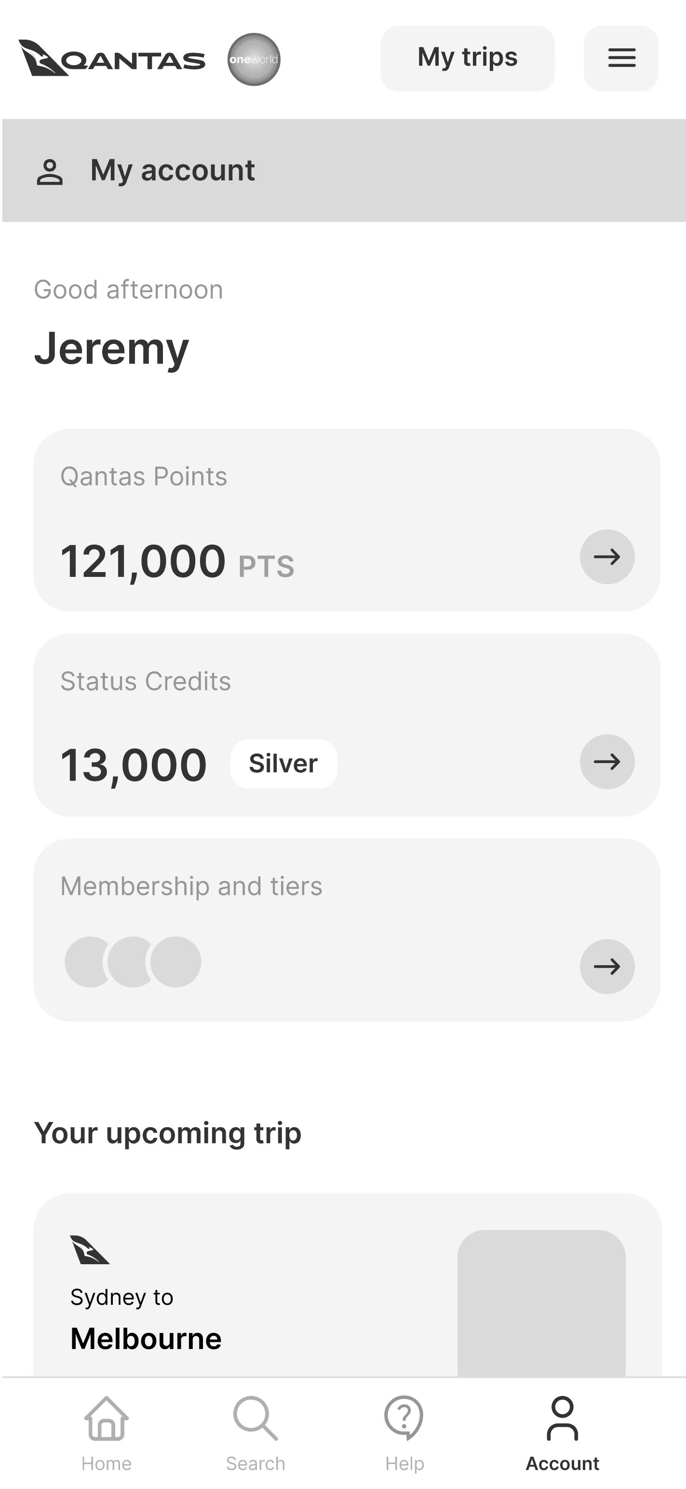Click the membership tier circles

[x=133, y=961]
